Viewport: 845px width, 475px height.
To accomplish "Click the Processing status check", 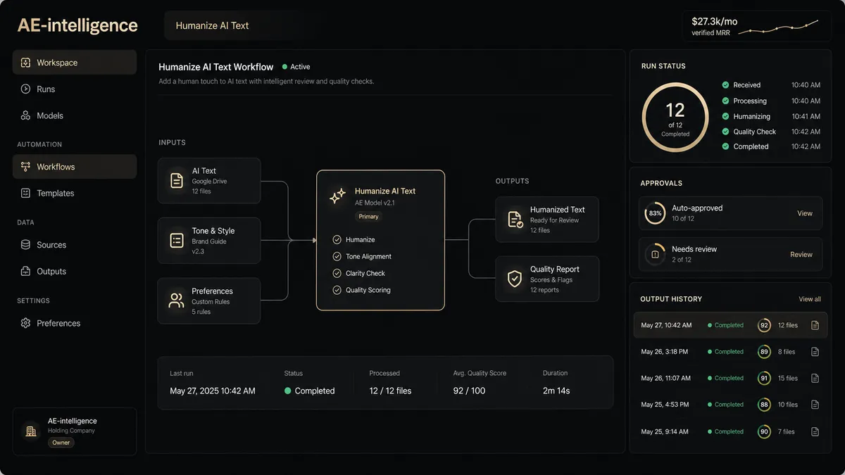I will pyautogui.click(x=725, y=101).
